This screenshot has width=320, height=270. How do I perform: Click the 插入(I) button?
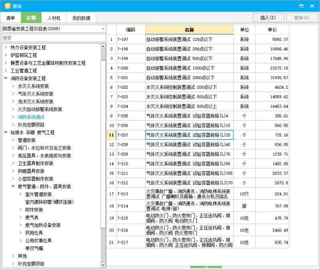click(268, 18)
